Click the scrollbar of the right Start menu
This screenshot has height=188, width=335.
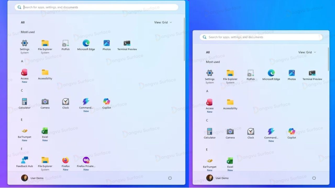(x=328, y=59)
